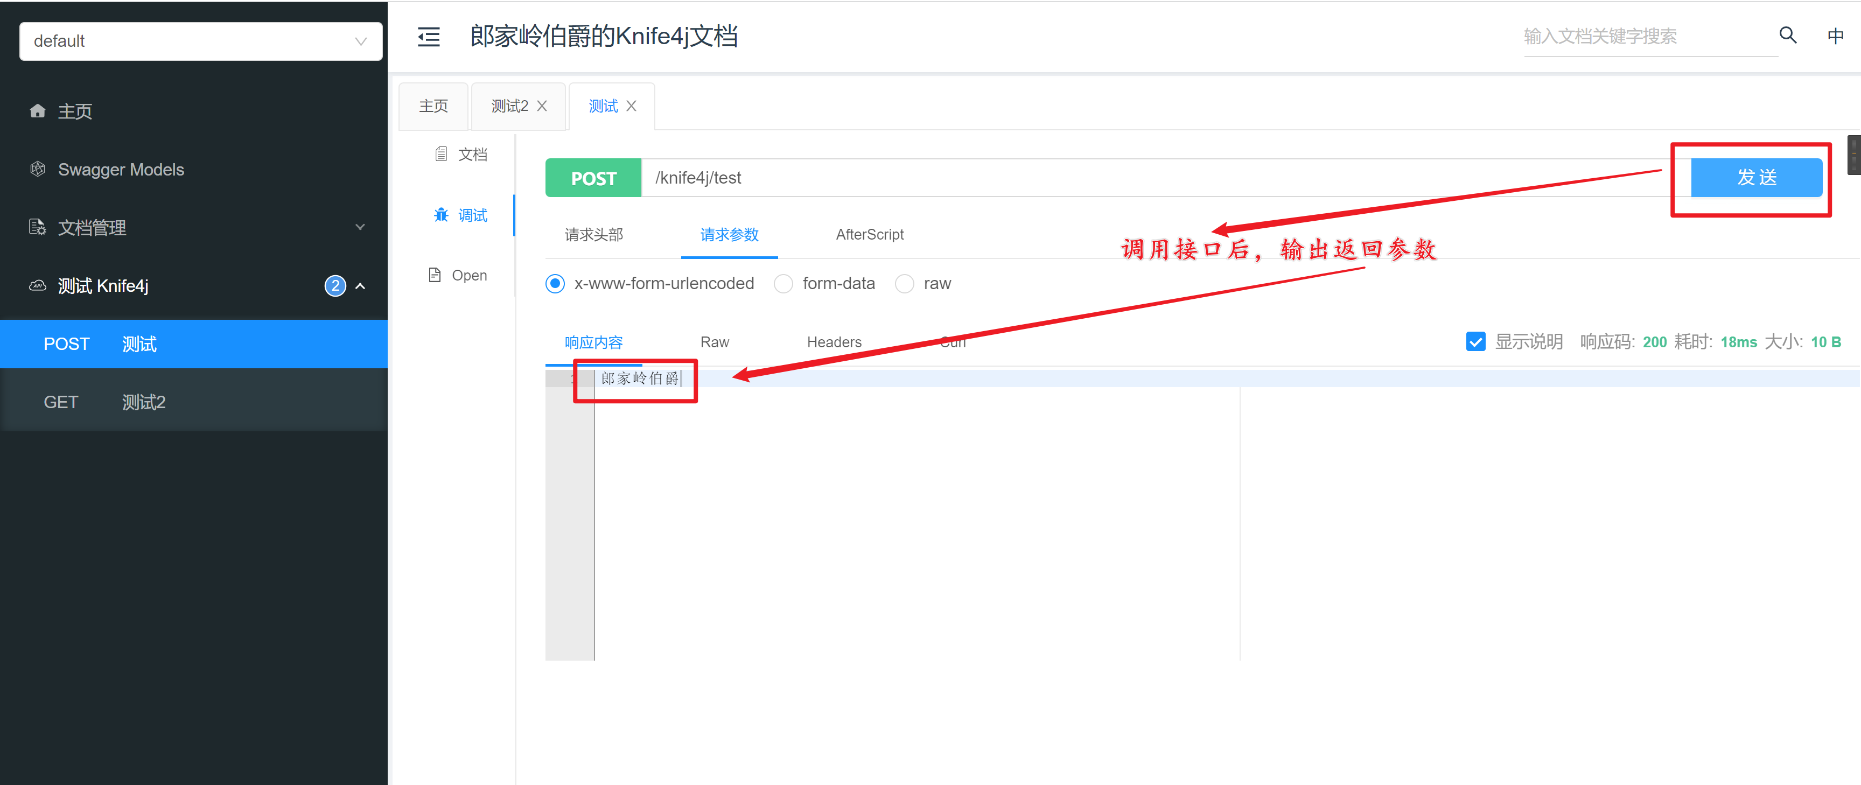Close the 测试2 tab

pyautogui.click(x=542, y=106)
